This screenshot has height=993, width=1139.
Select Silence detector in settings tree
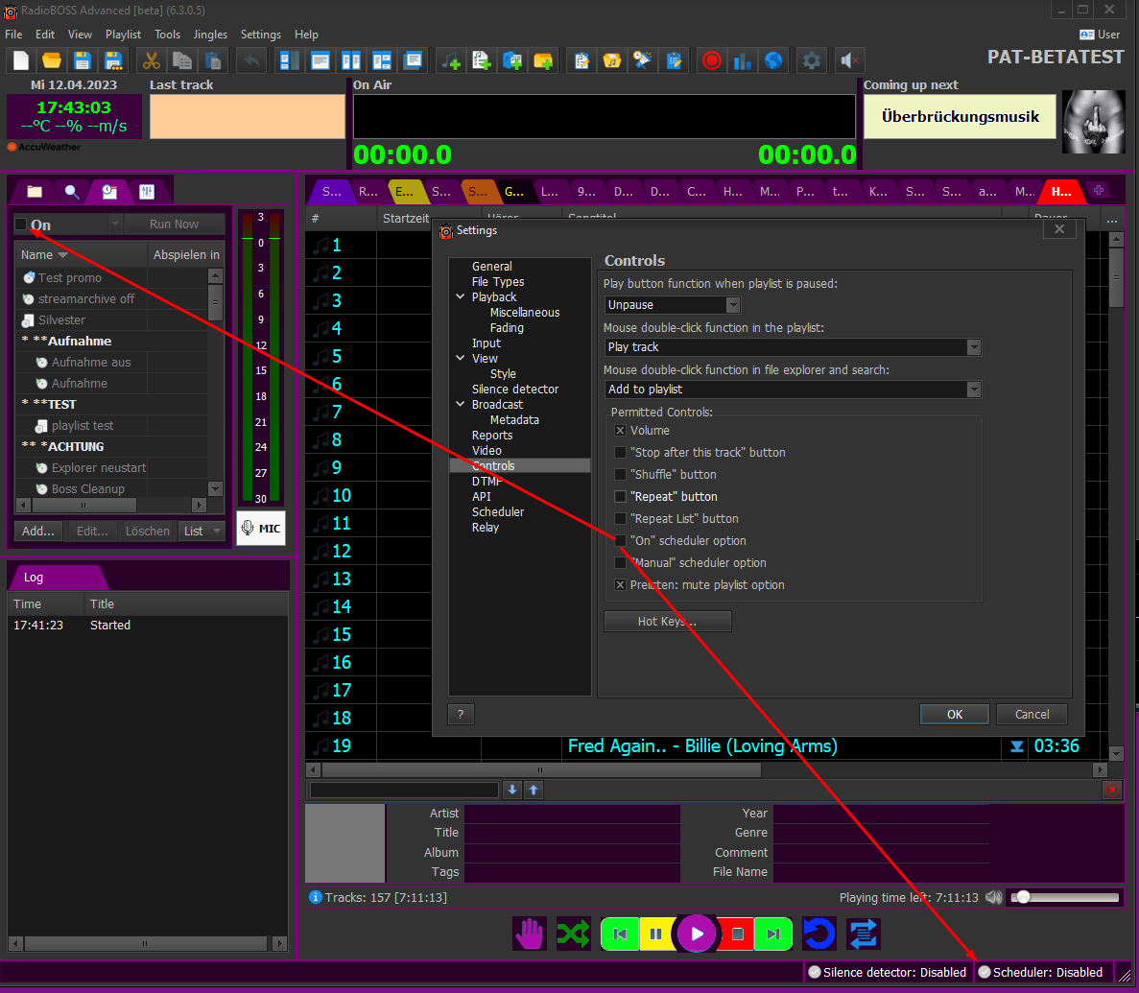pyautogui.click(x=514, y=390)
